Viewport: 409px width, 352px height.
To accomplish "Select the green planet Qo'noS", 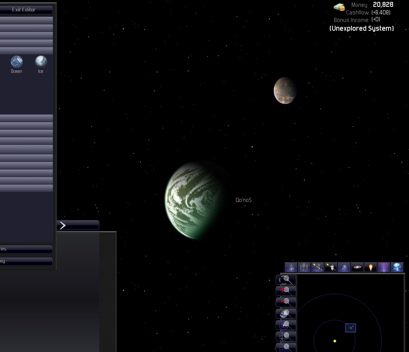I will pyautogui.click(x=197, y=200).
